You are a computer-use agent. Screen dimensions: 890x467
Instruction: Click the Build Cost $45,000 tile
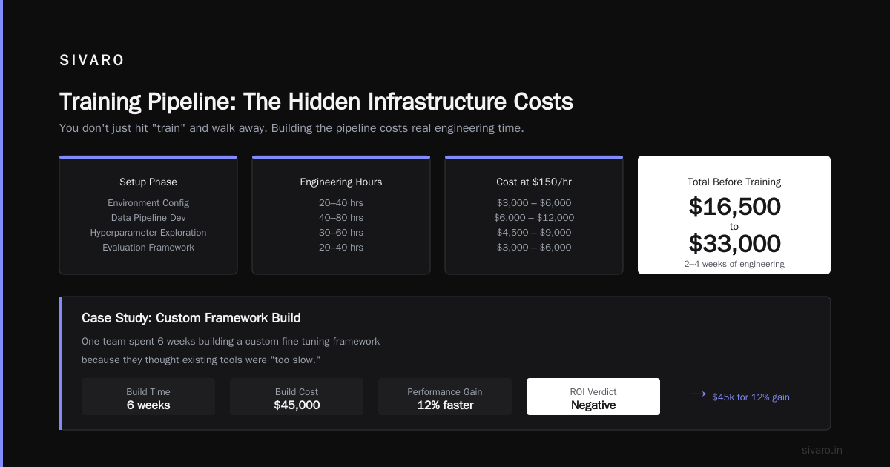[x=297, y=397]
